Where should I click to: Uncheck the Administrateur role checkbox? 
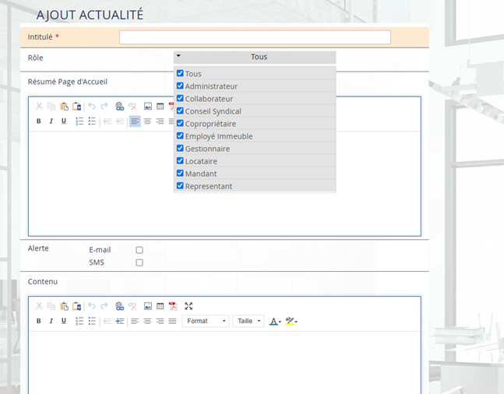pyautogui.click(x=180, y=86)
